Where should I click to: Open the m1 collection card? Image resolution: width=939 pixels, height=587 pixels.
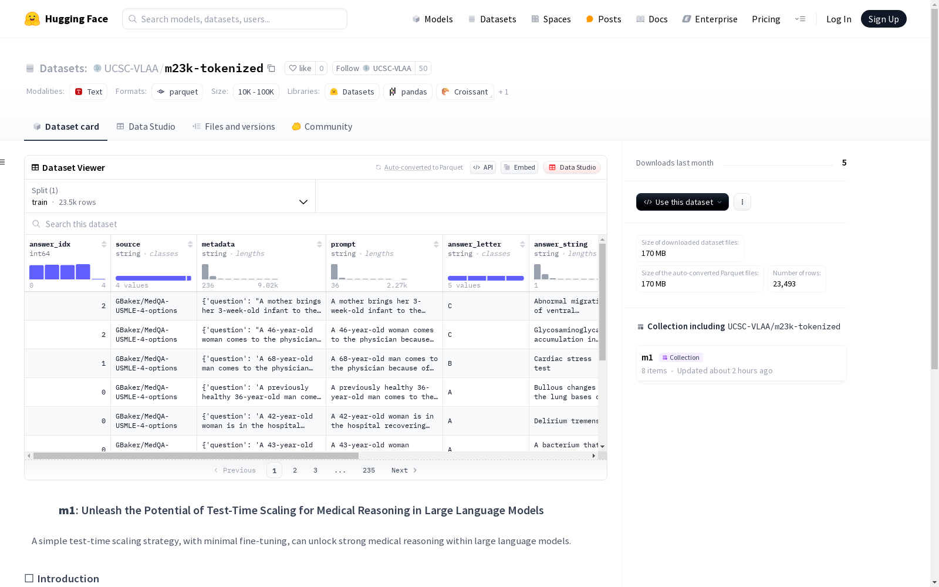[x=741, y=364]
